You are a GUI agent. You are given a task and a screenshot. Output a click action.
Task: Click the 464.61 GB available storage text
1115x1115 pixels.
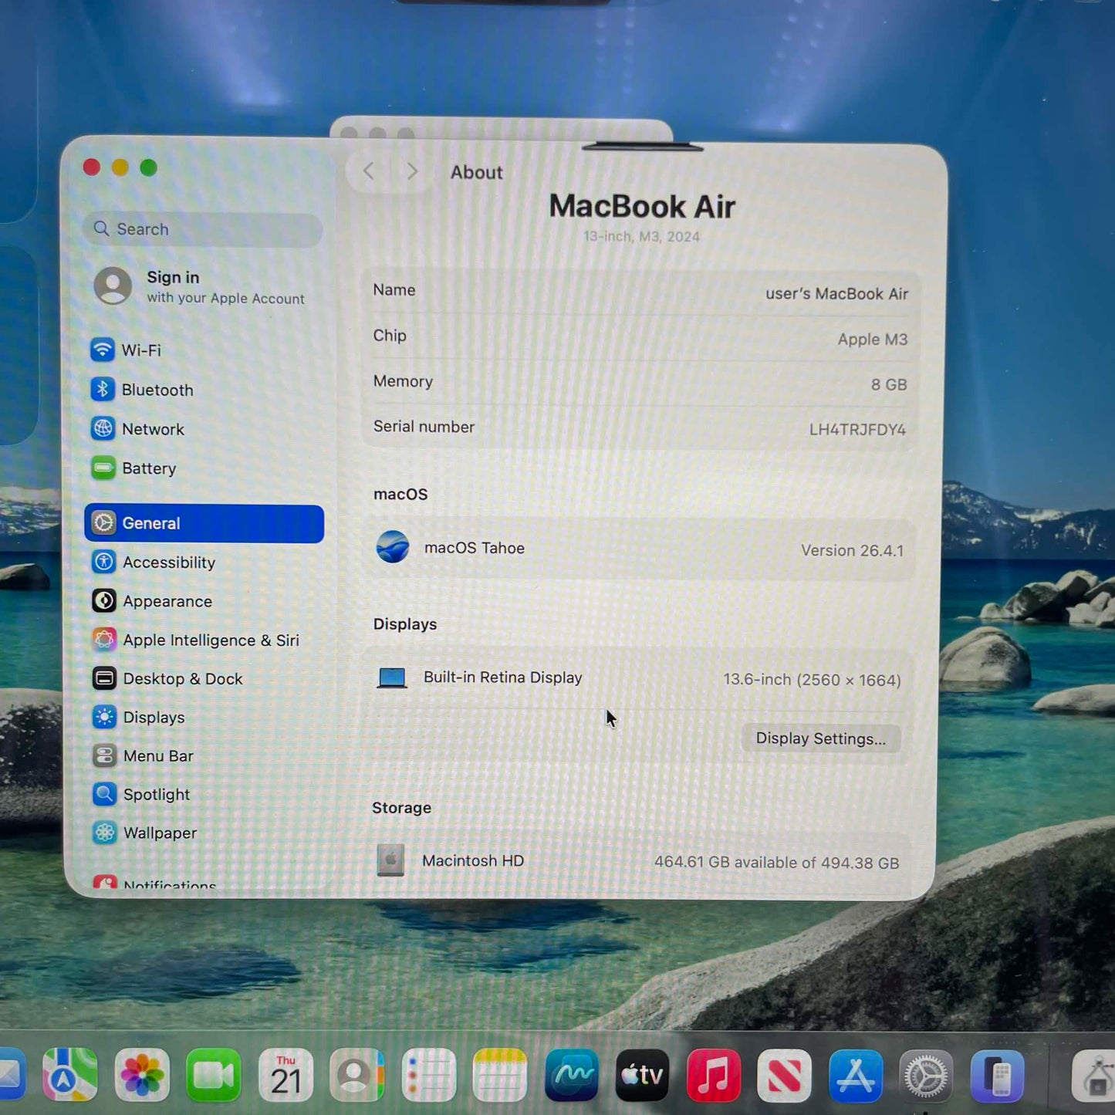tap(776, 862)
